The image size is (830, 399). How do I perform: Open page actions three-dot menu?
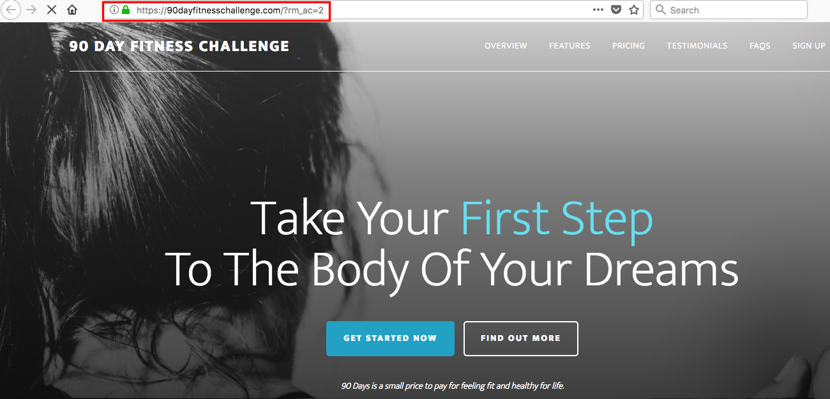click(x=598, y=10)
